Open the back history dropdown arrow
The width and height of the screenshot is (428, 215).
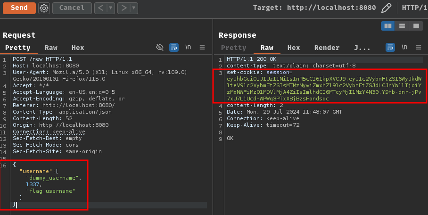[111, 8]
